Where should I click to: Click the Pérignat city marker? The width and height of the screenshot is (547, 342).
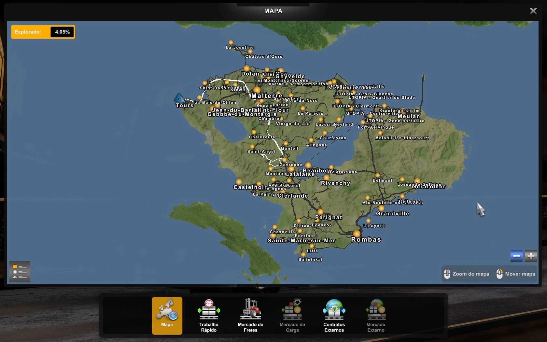point(320,212)
